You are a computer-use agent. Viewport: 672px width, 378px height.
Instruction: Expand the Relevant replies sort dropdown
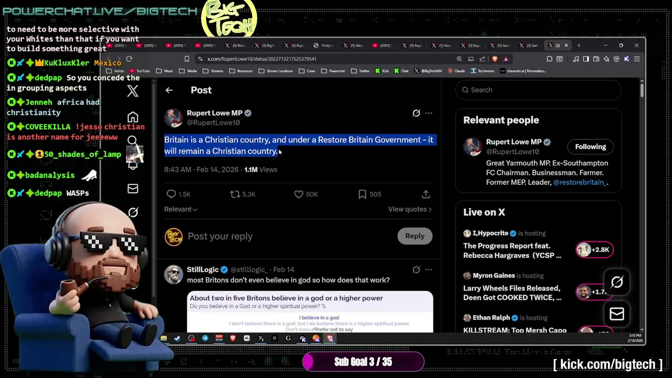(x=181, y=209)
